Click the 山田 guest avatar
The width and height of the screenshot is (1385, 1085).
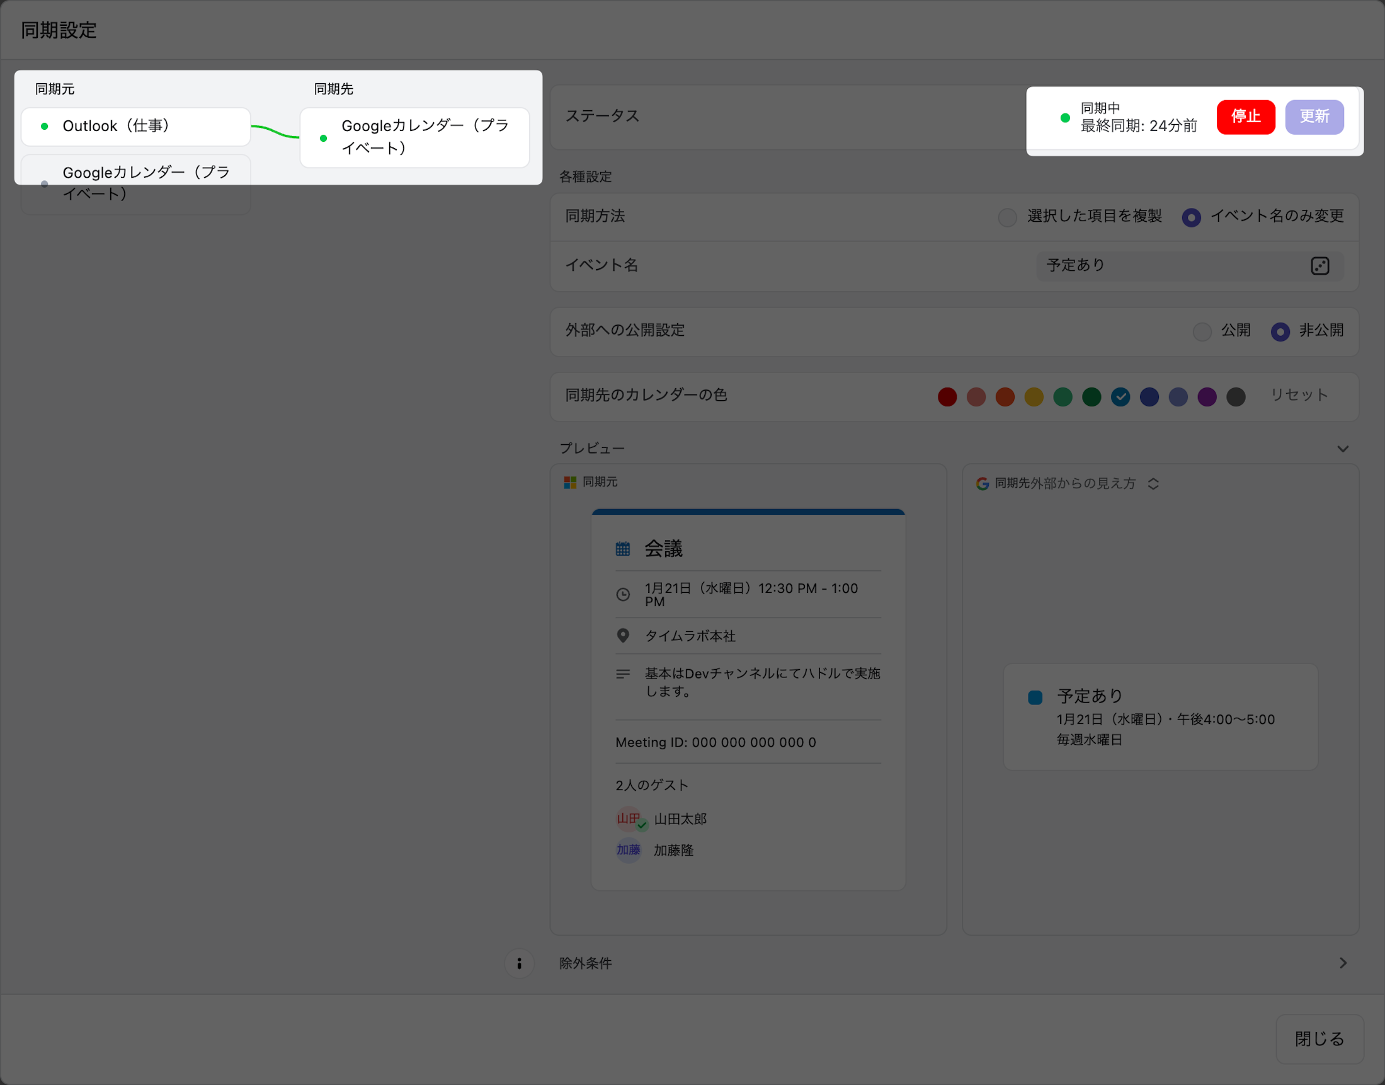click(629, 819)
